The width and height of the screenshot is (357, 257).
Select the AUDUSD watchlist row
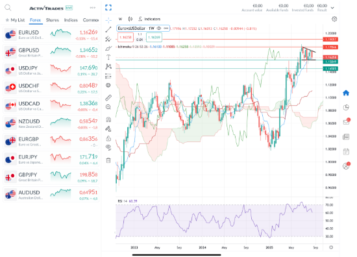[51, 195]
